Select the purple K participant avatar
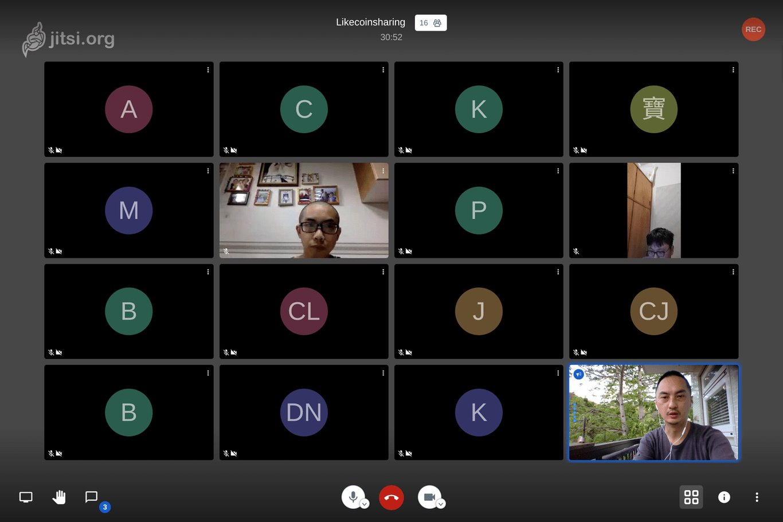Screen dimensions: 783x522 (479, 412)
